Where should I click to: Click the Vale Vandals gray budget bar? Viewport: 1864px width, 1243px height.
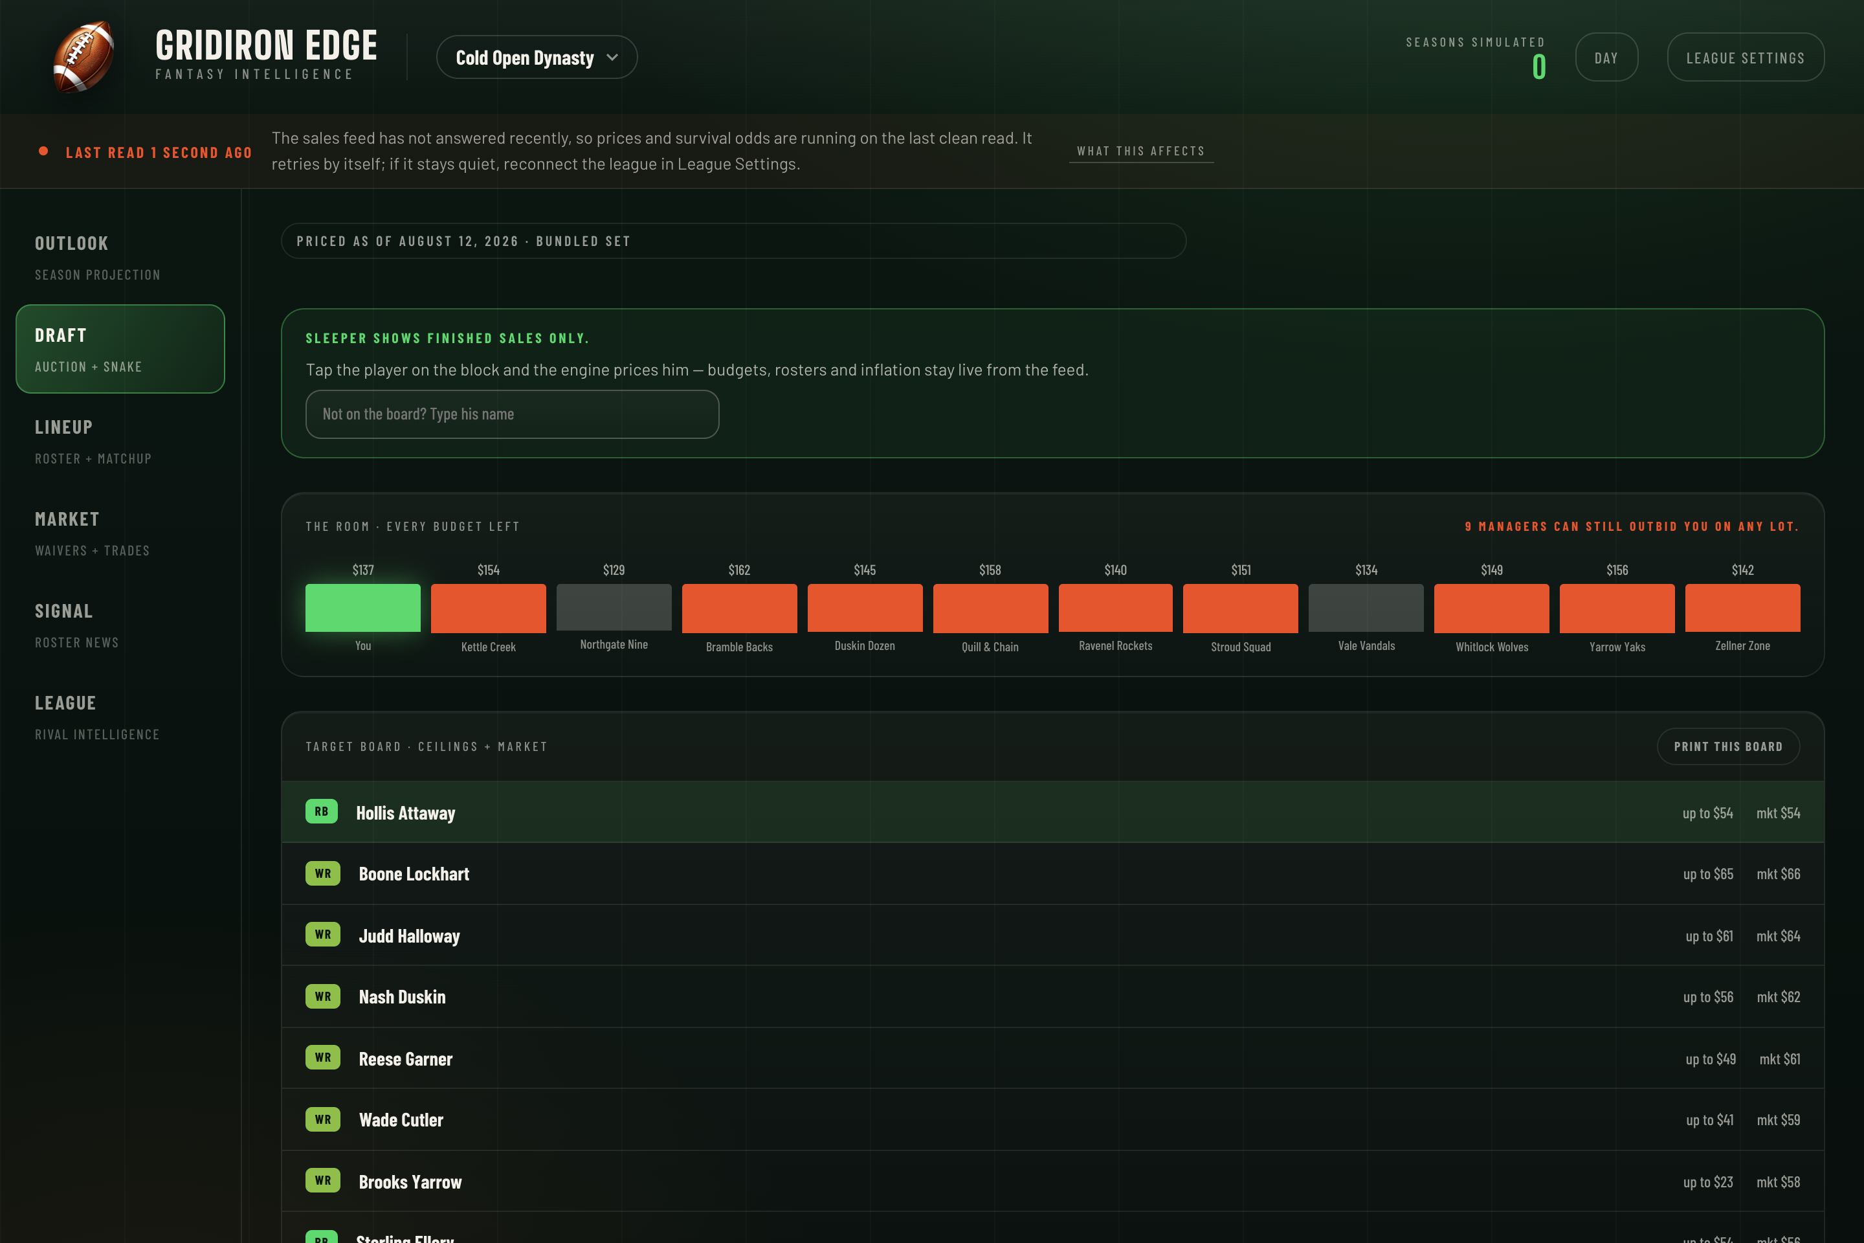pyautogui.click(x=1366, y=608)
